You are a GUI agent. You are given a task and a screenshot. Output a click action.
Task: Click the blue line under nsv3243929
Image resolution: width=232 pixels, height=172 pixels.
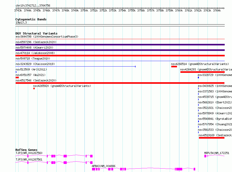[x=75, y=67]
